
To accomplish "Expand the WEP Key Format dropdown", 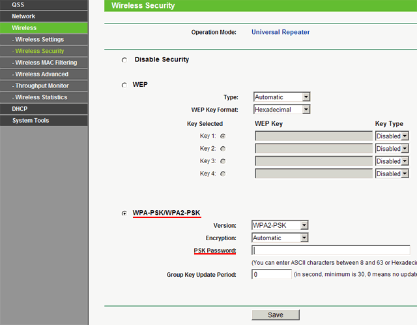I will (x=281, y=110).
